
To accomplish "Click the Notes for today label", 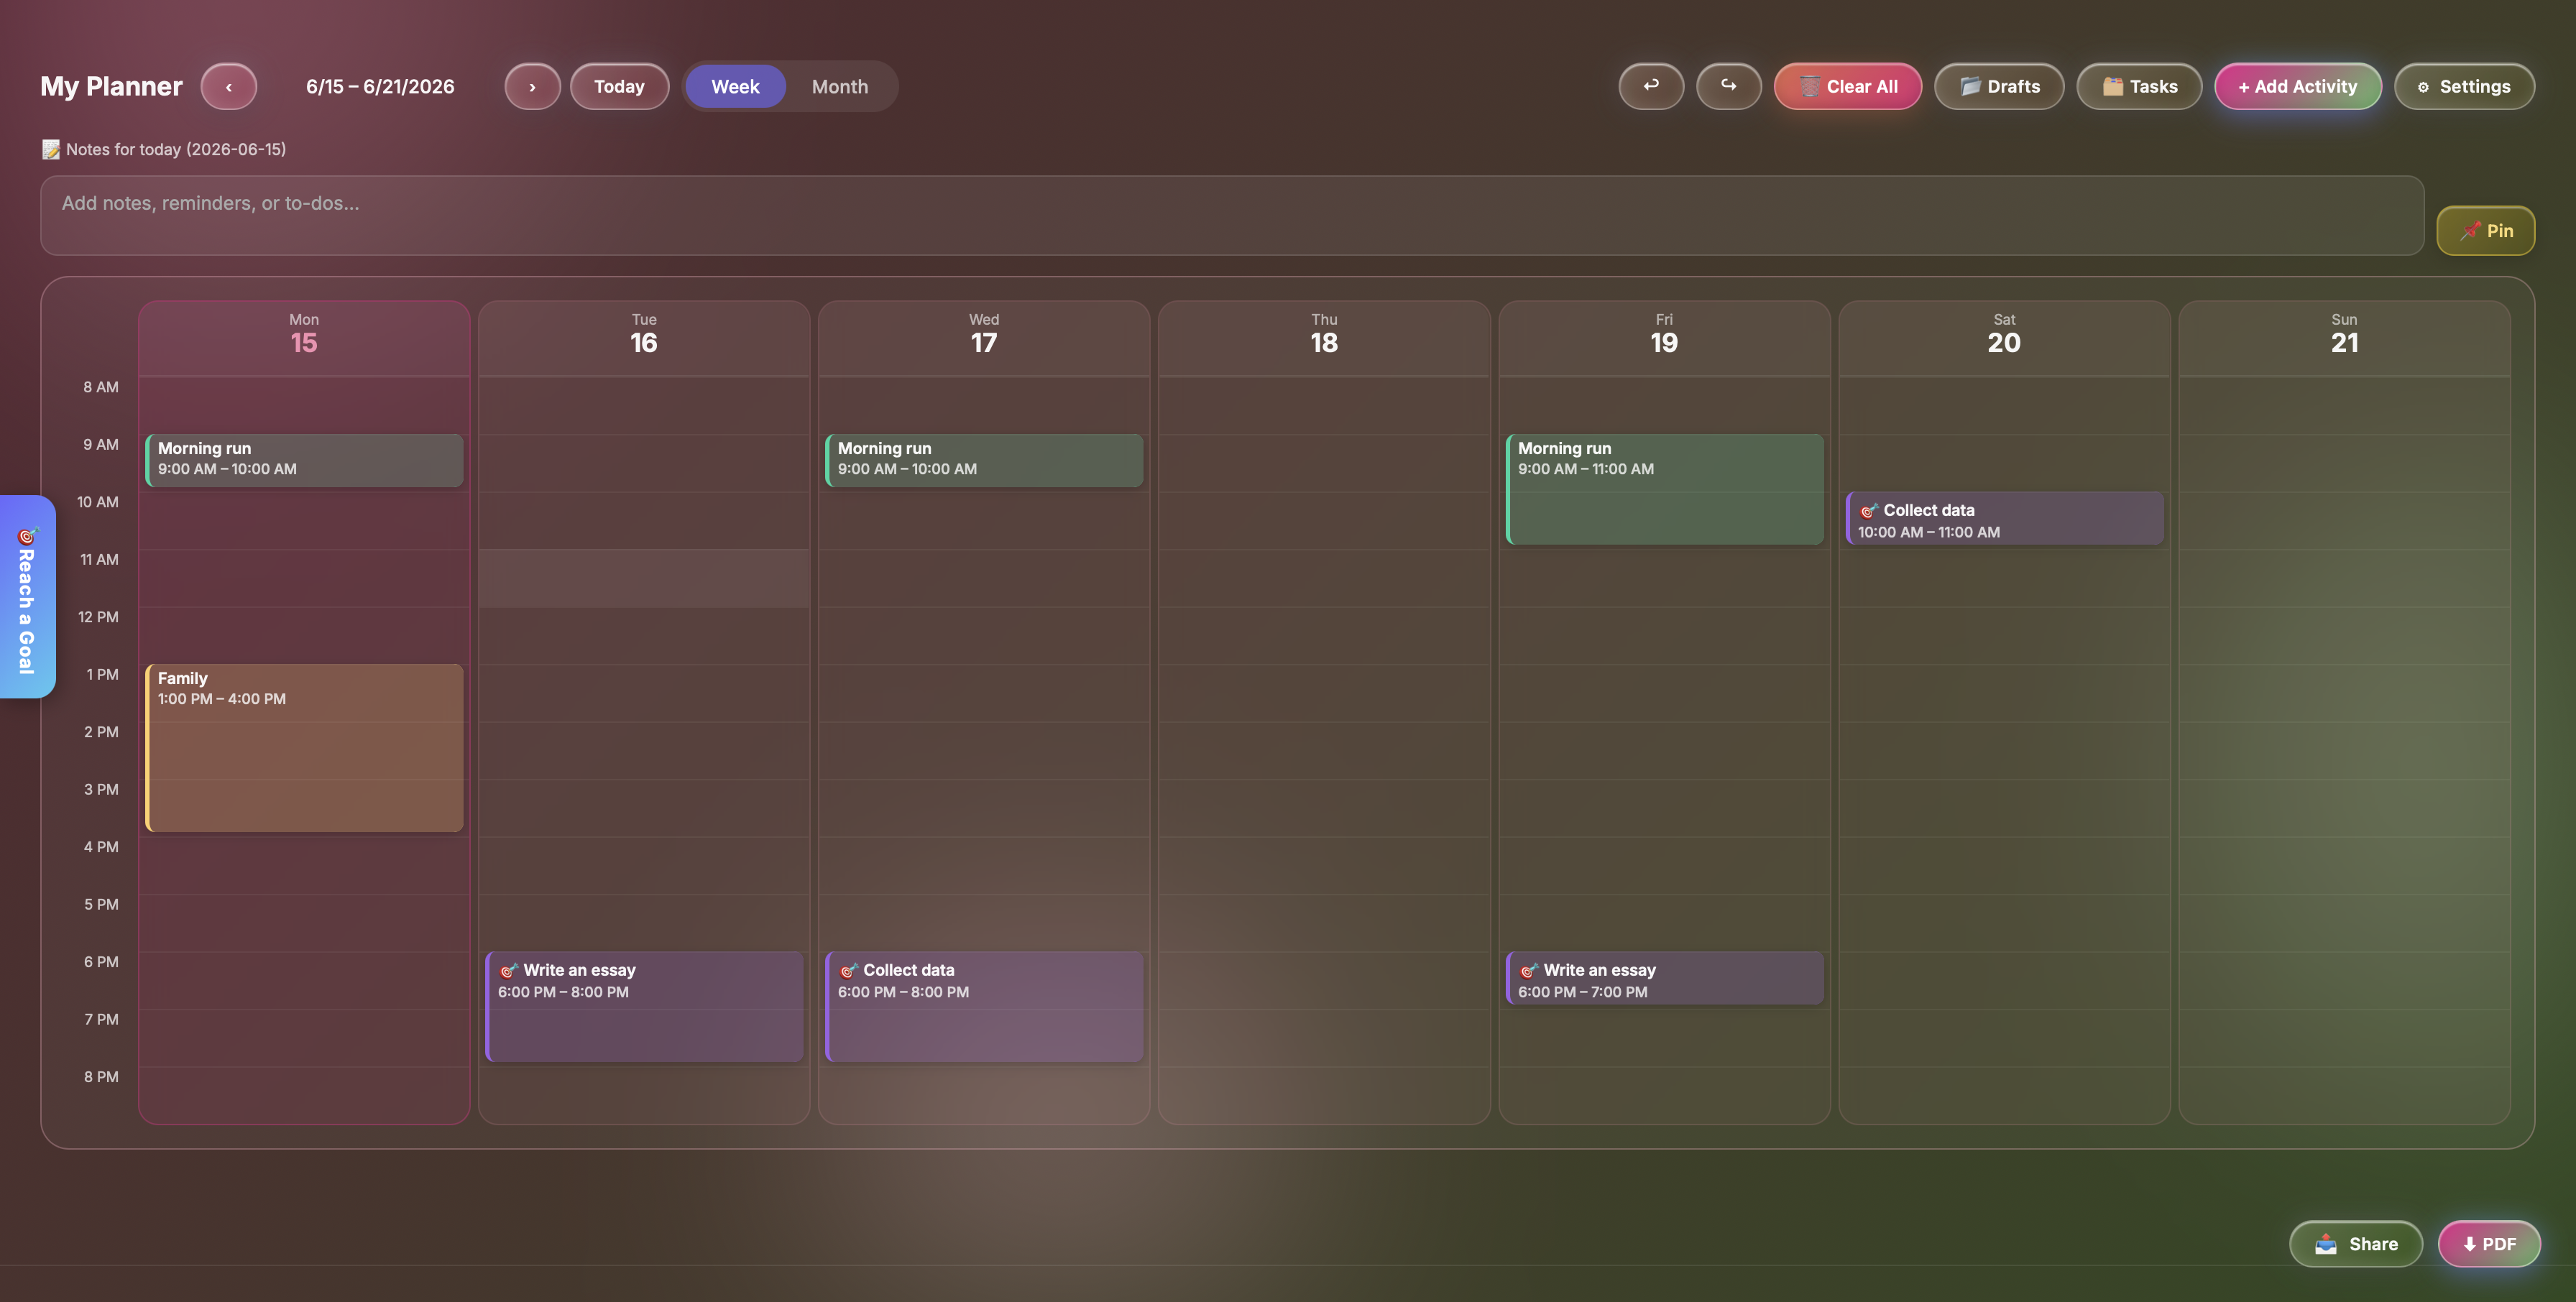I will pyautogui.click(x=164, y=150).
